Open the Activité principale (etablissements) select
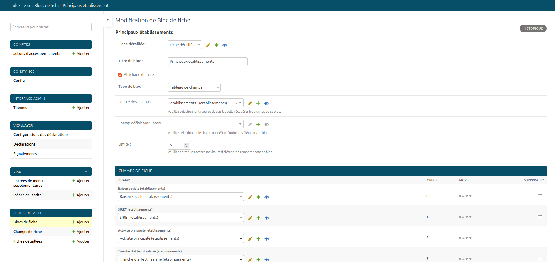Viewport: 555px width, 262px height. [x=181, y=238]
